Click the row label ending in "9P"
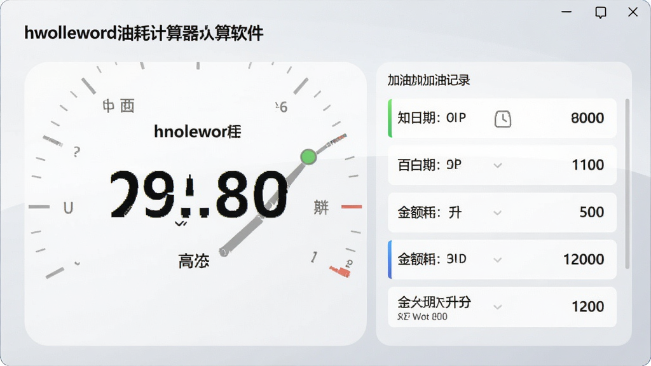 pyautogui.click(x=429, y=165)
